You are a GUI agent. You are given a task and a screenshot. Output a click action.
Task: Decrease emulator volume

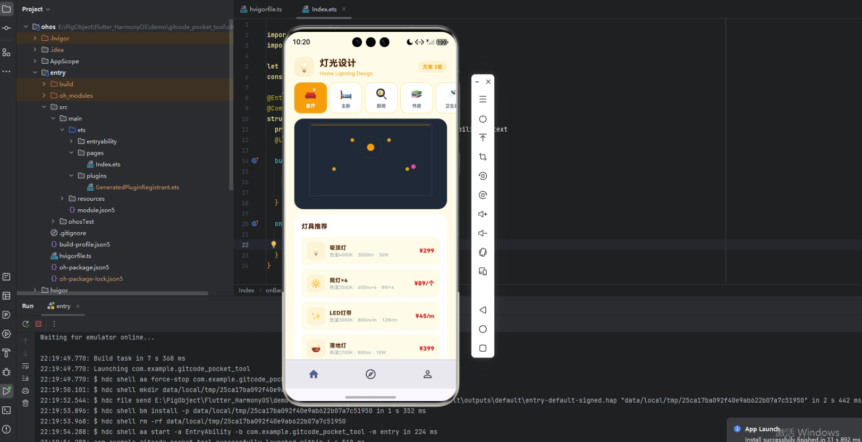click(483, 233)
